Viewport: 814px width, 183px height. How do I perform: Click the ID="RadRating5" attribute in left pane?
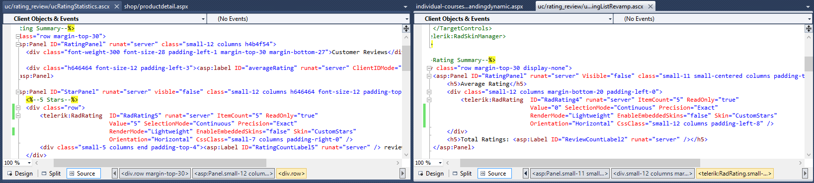pyautogui.click(x=135, y=116)
